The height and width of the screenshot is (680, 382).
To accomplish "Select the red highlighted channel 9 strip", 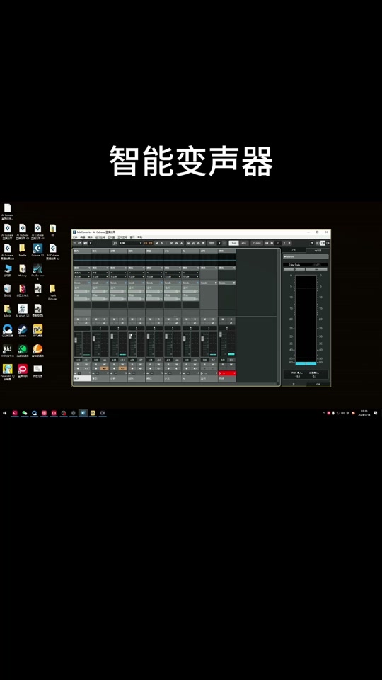I will coord(227,373).
